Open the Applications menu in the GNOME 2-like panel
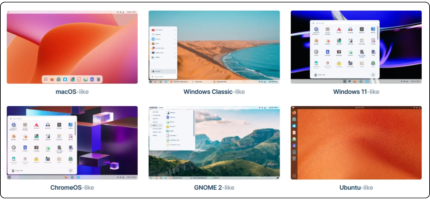This screenshot has width=430, height=200. click(154, 108)
